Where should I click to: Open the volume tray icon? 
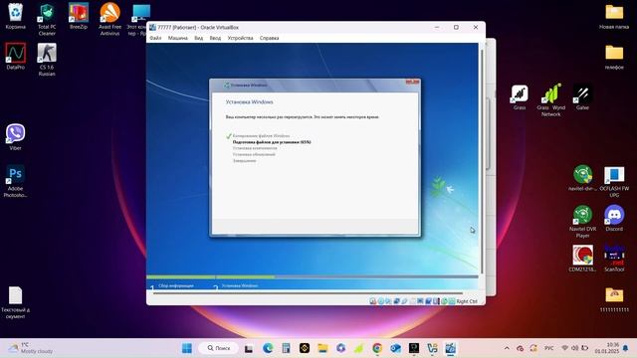(x=575, y=348)
